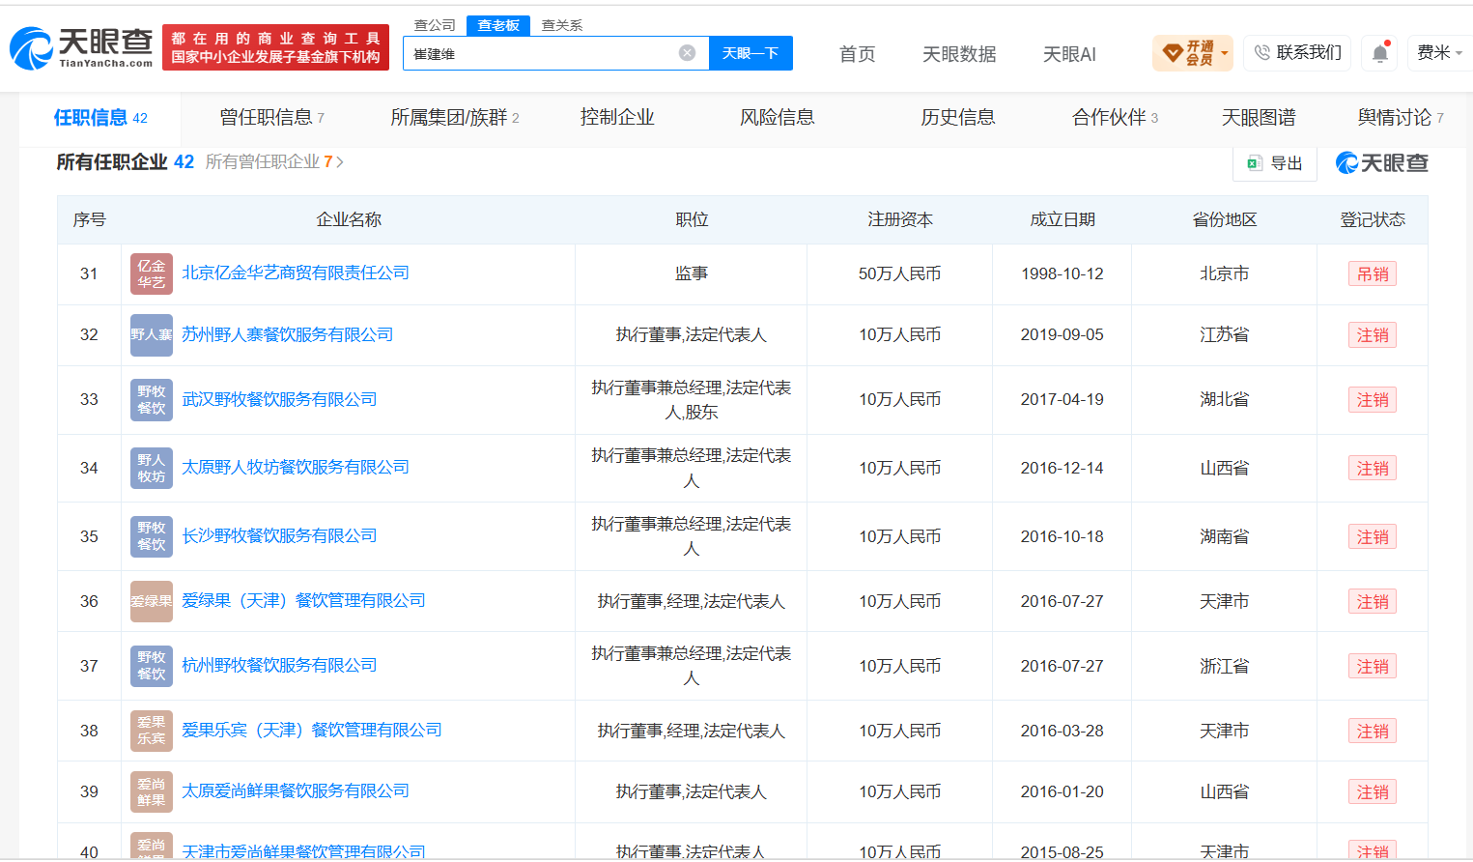Open the 历史信息 tab
Screen dimensions: 1473x862
[x=958, y=118]
